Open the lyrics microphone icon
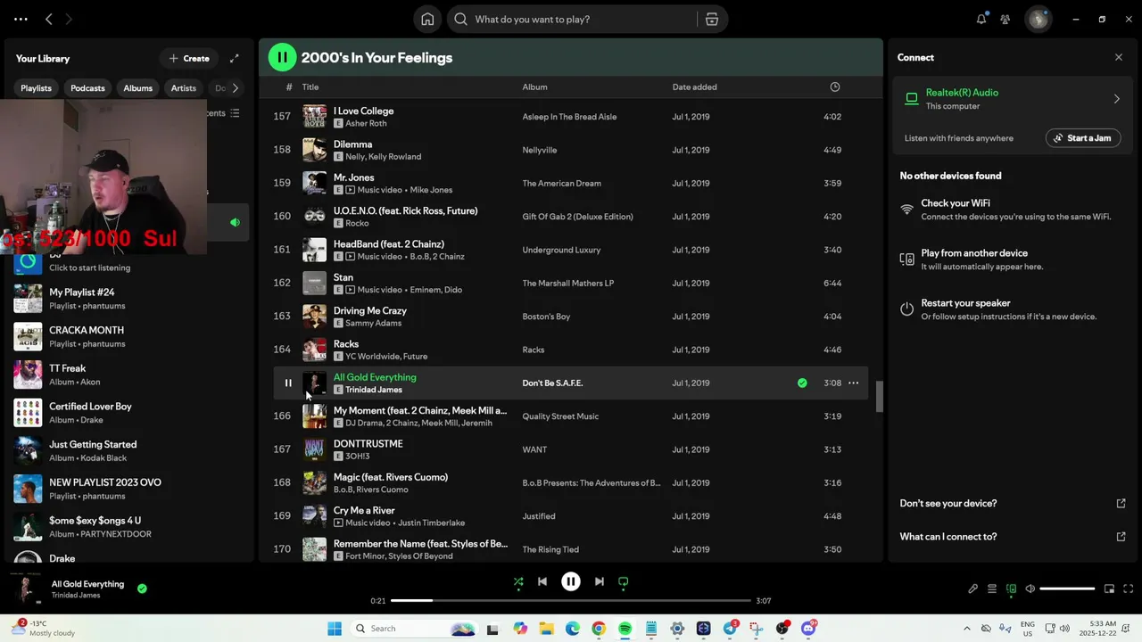This screenshot has width=1142, height=642. (x=973, y=588)
